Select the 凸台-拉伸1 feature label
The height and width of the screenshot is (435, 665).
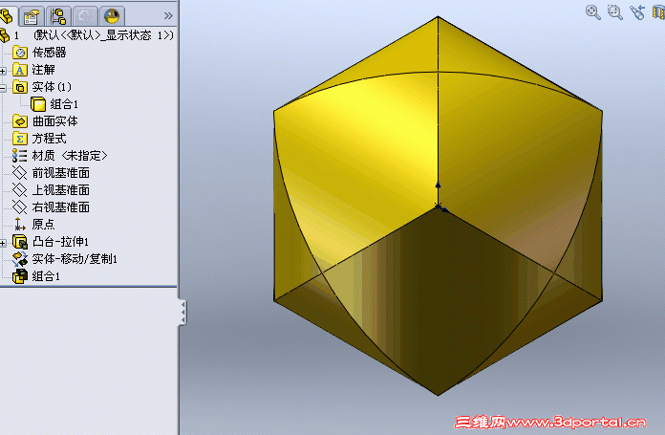tap(60, 242)
